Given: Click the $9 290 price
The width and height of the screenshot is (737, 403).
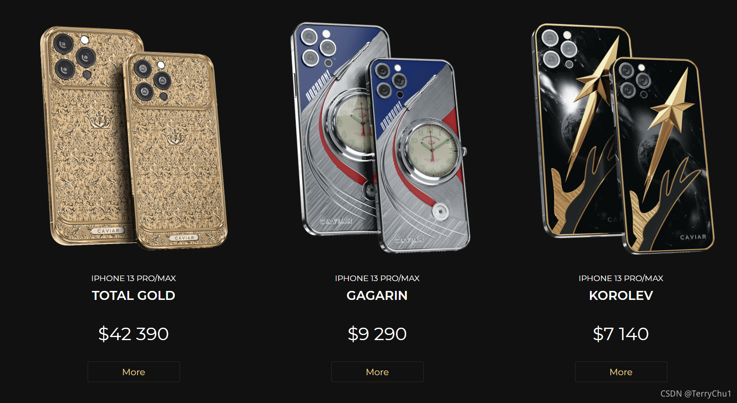Looking at the screenshot, I should click(x=377, y=334).
